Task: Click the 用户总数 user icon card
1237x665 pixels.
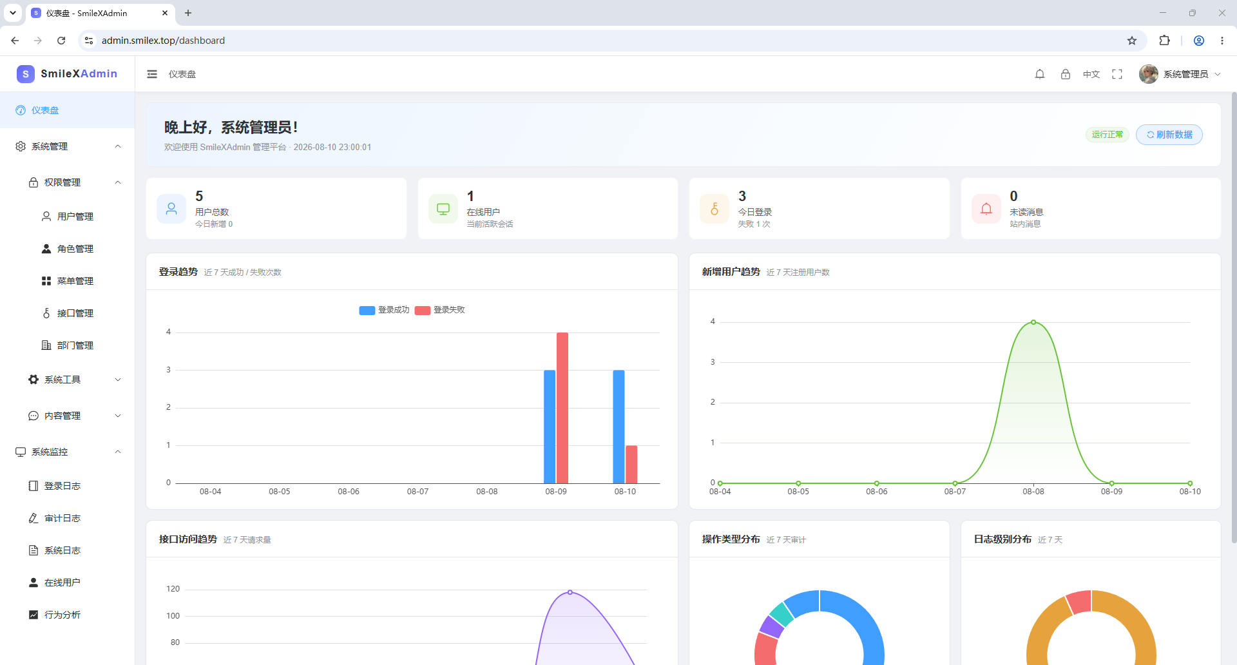Action: pos(171,209)
